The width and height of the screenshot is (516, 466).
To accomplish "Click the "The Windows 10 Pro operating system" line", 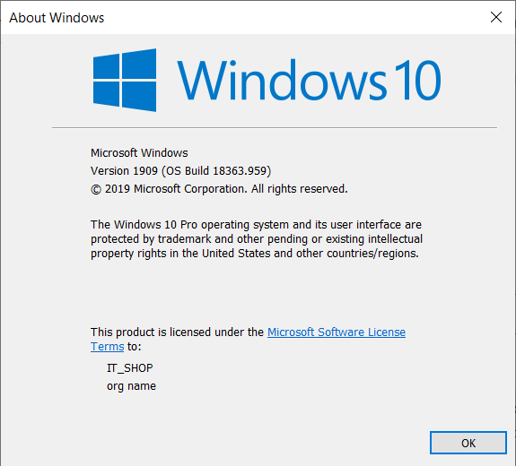I will coord(256,224).
